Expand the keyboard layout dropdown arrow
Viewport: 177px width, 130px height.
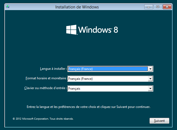point(150,89)
